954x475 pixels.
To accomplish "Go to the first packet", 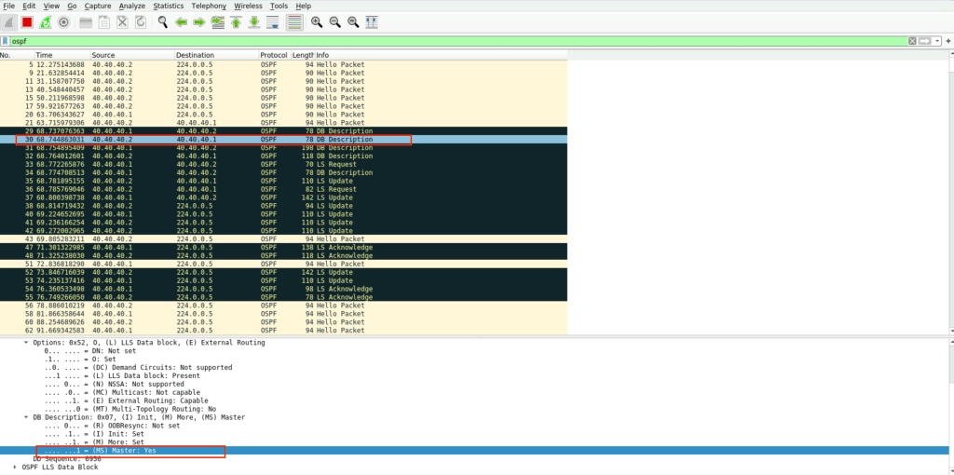I will pos(236,21).
